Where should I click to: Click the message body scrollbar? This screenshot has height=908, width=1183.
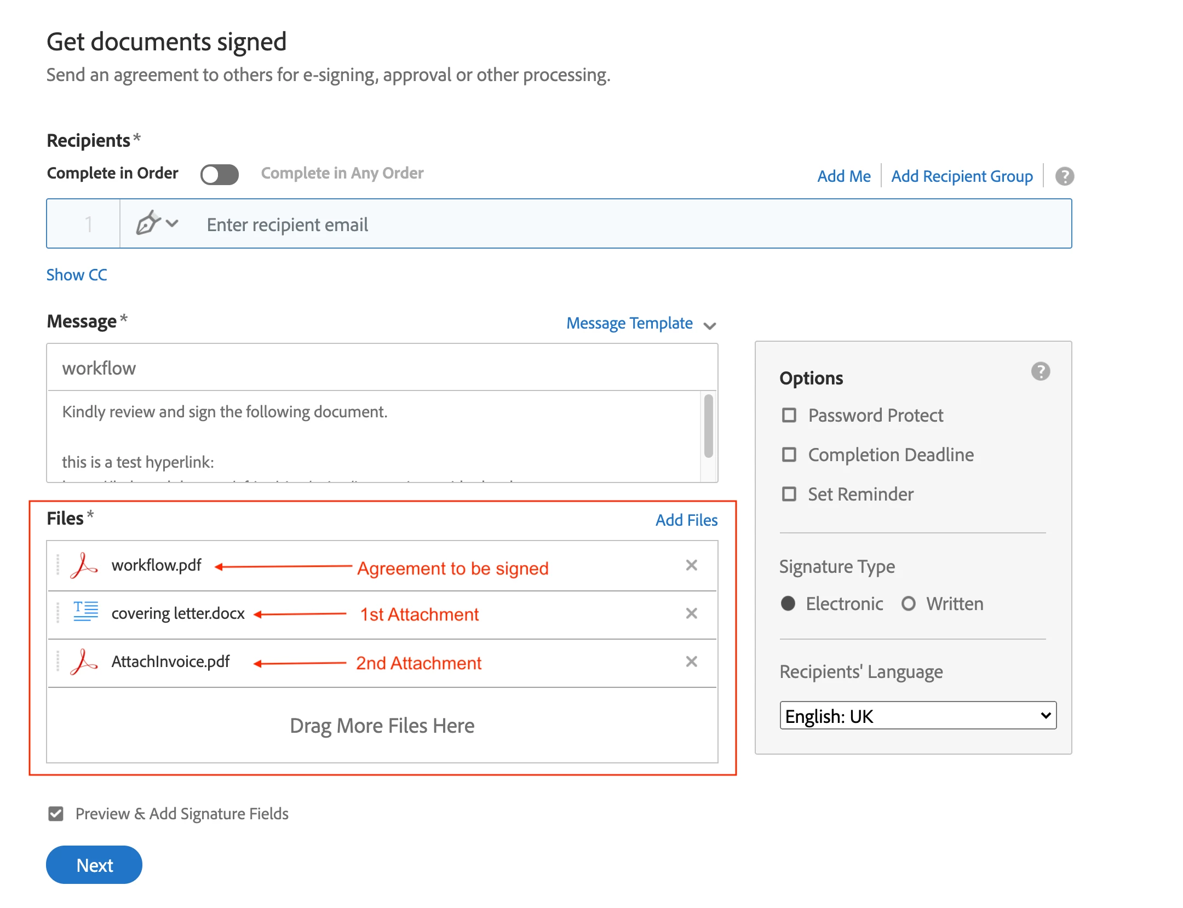(708, 427)
